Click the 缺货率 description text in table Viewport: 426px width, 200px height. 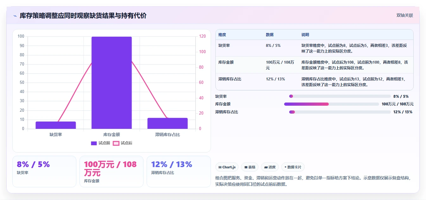pos(355,48)
